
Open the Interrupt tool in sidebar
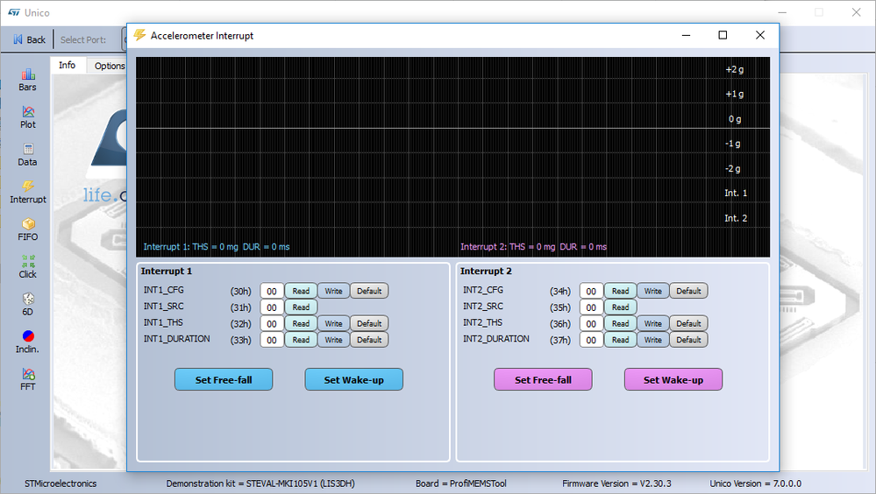coord(27,192)
